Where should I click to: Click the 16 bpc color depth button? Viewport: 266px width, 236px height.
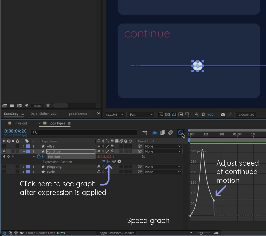(x=38, y=106)
